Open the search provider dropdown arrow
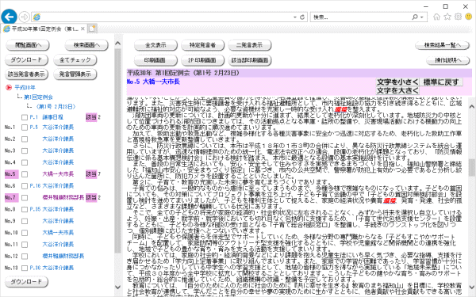This screenshot has height=297, width=476. tap(422, 17)
